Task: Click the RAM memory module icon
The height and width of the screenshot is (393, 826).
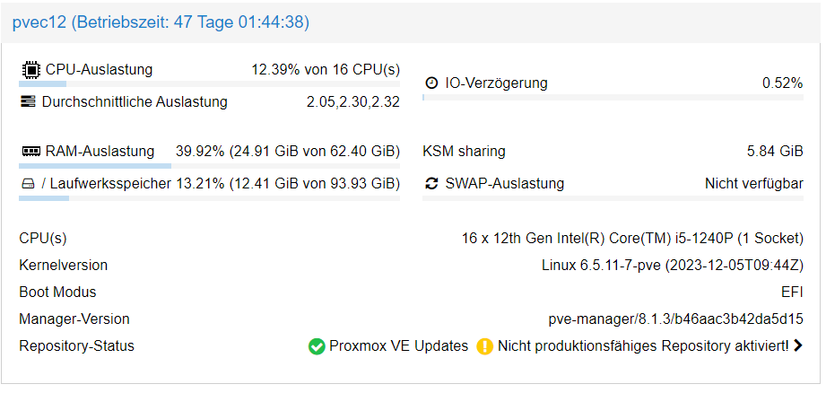Action: [x=31, y=152]
